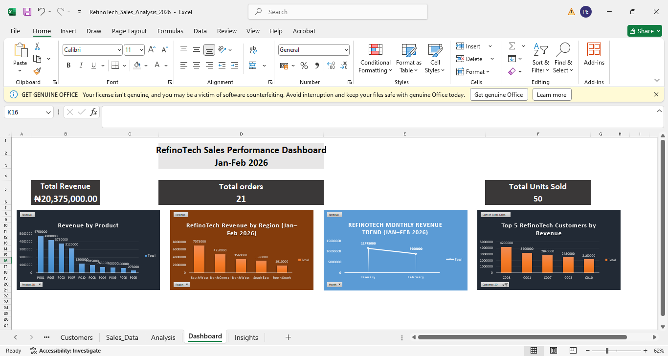668x356 pixels.
Task: Click the Learn more button
Action: pos(552,95)
